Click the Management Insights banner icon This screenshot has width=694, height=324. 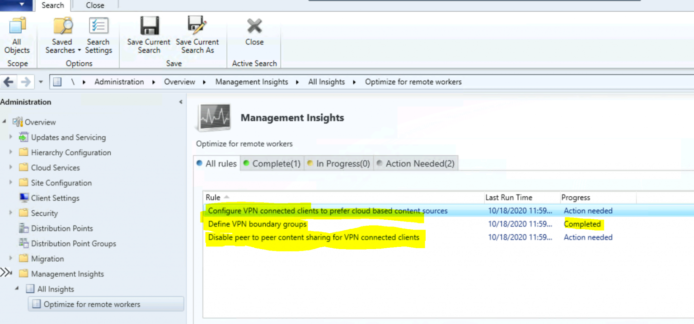(x=213, y=116)
